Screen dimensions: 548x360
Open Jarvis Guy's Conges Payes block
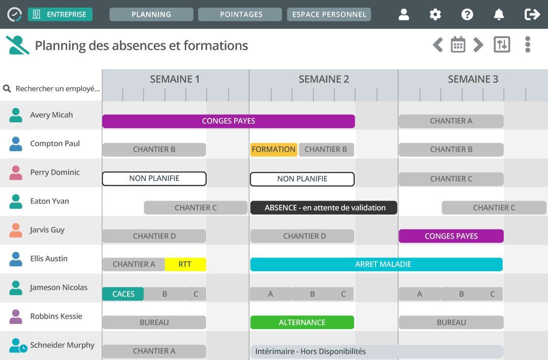click(451, 236)
